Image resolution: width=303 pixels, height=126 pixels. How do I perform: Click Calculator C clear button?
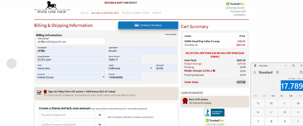coord(284,103)
